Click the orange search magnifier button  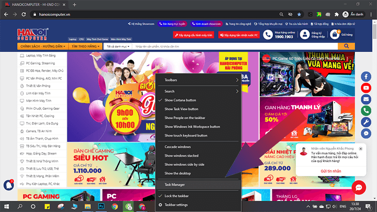(346, 46)
